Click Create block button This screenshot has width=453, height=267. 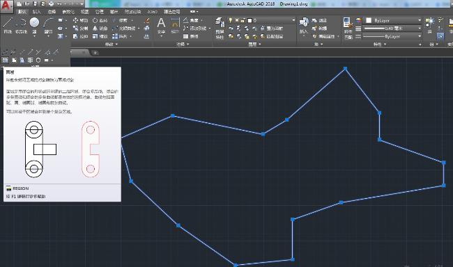[x=319, y=20]
